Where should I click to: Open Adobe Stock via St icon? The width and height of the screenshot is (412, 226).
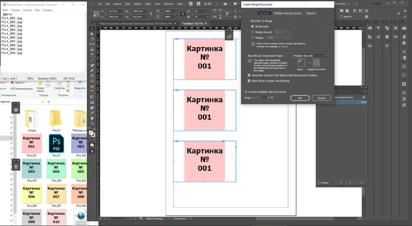(x=198, y=4)
